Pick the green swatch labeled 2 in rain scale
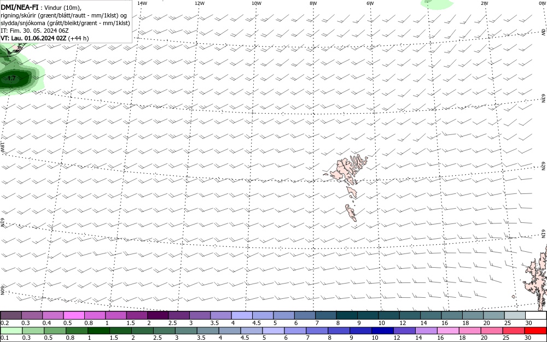The height and width of the screenshot is (342, 547). (x=142, y=331)
